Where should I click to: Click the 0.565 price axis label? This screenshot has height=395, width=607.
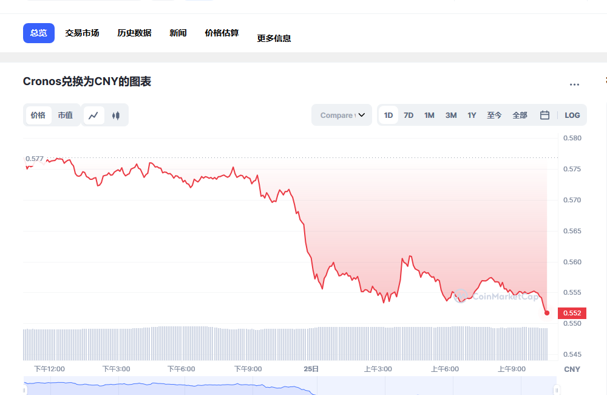[572, 231]
